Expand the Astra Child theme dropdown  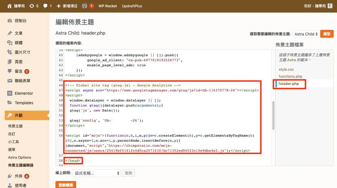pos(305,34)
